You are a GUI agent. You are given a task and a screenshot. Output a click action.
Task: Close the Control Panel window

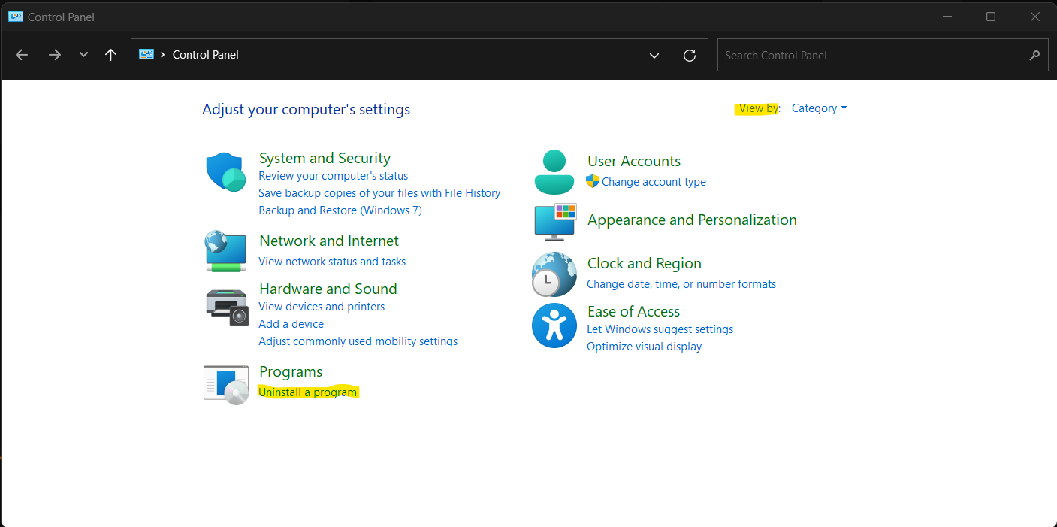tap(1035, 17)
